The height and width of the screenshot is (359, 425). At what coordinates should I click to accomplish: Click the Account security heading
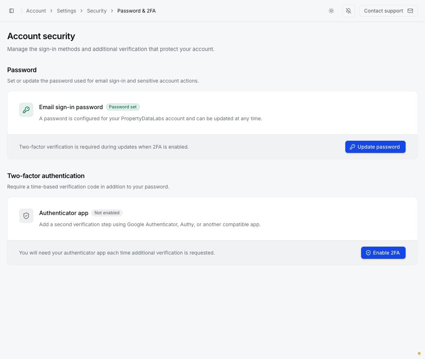point(41,36)
